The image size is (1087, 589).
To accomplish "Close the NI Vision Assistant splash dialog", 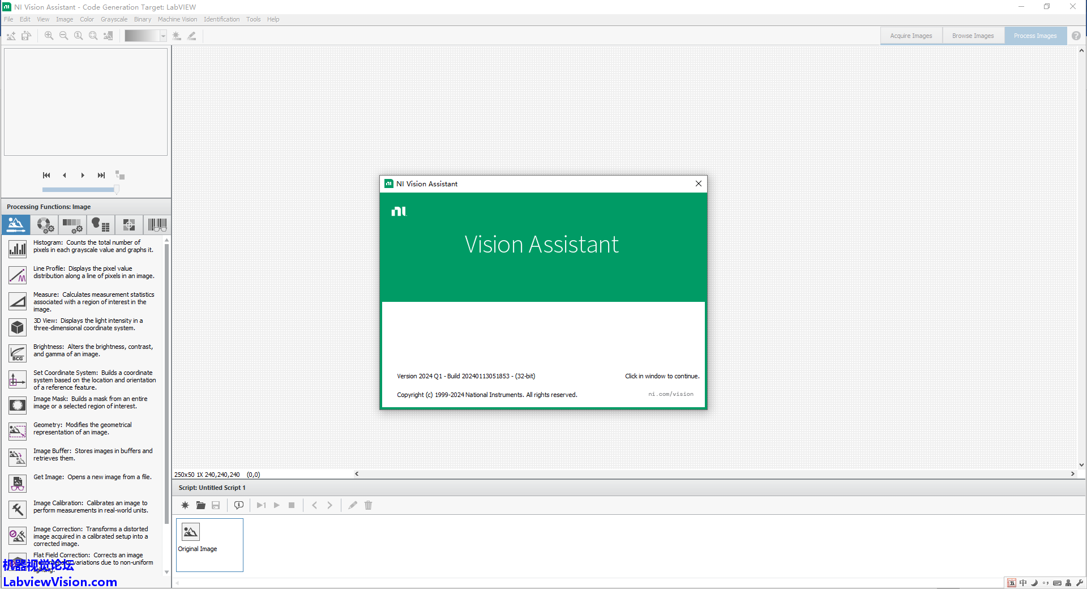I will pos(699,183).
